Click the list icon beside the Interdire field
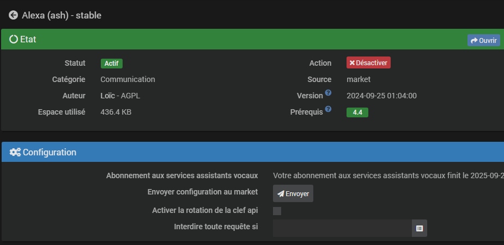Image resolution: width=504 pixels, height=245 pixels. click(x=420, y=228)
